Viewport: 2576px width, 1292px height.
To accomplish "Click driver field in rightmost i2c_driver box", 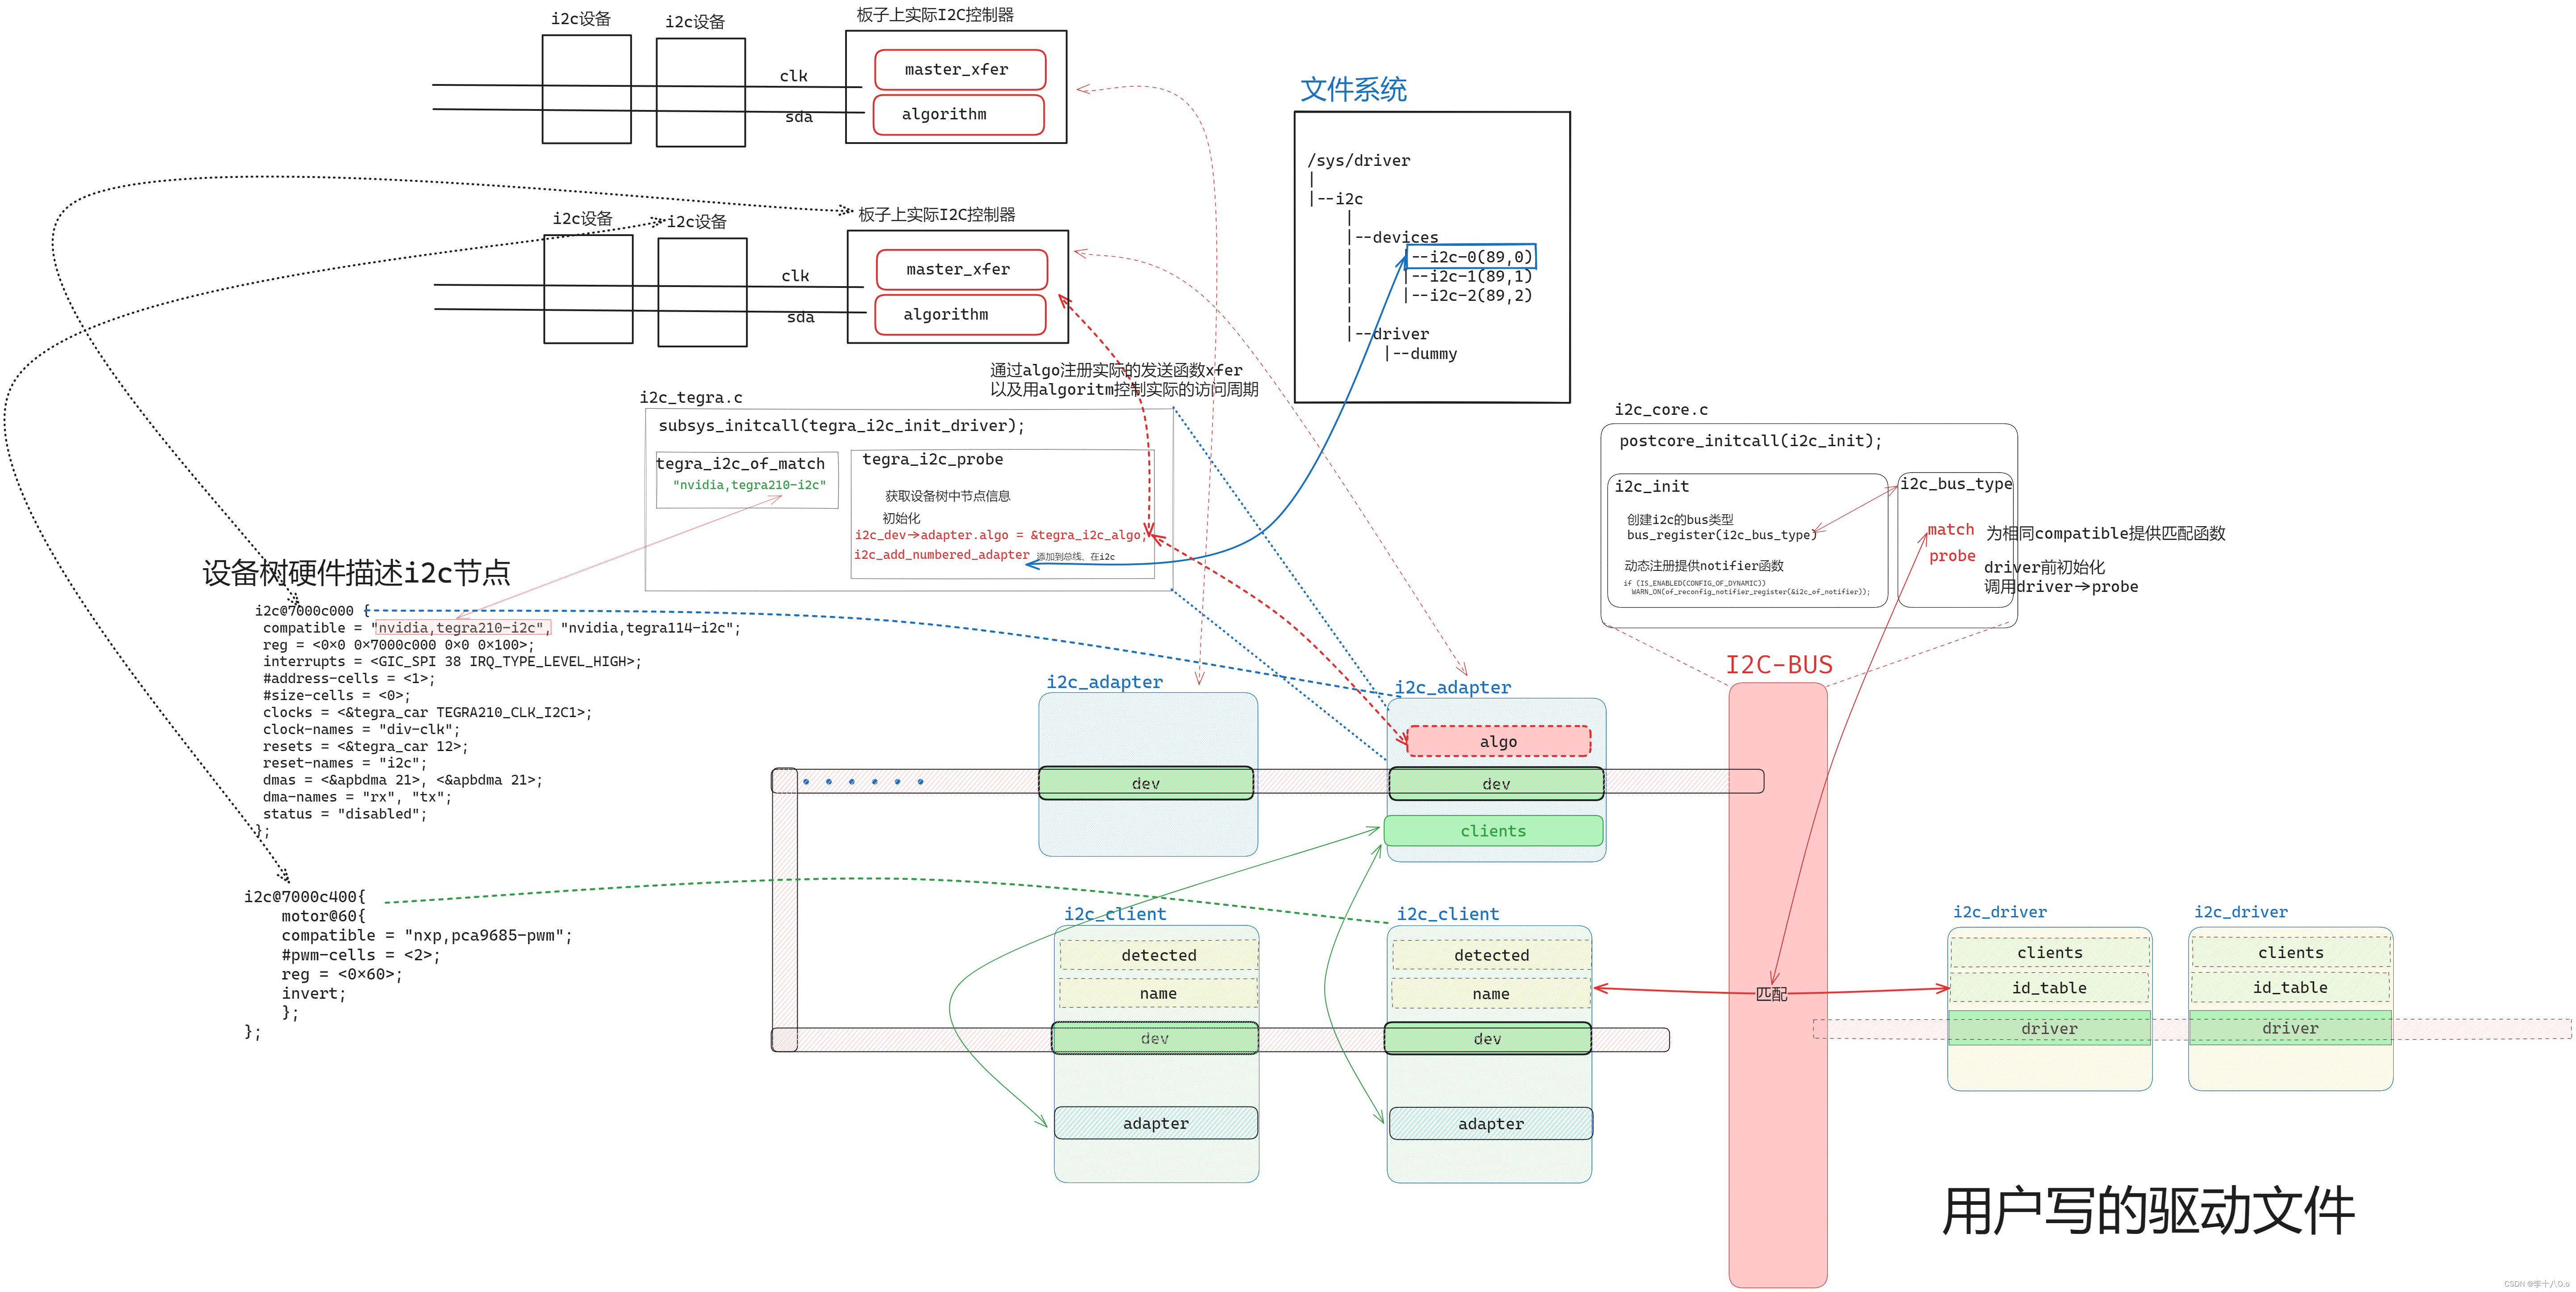I will 2290,1028.
